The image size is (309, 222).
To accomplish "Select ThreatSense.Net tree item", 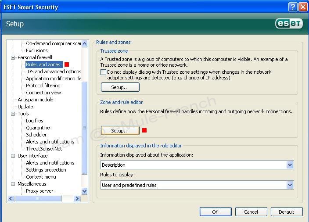I will click(44, 149).
